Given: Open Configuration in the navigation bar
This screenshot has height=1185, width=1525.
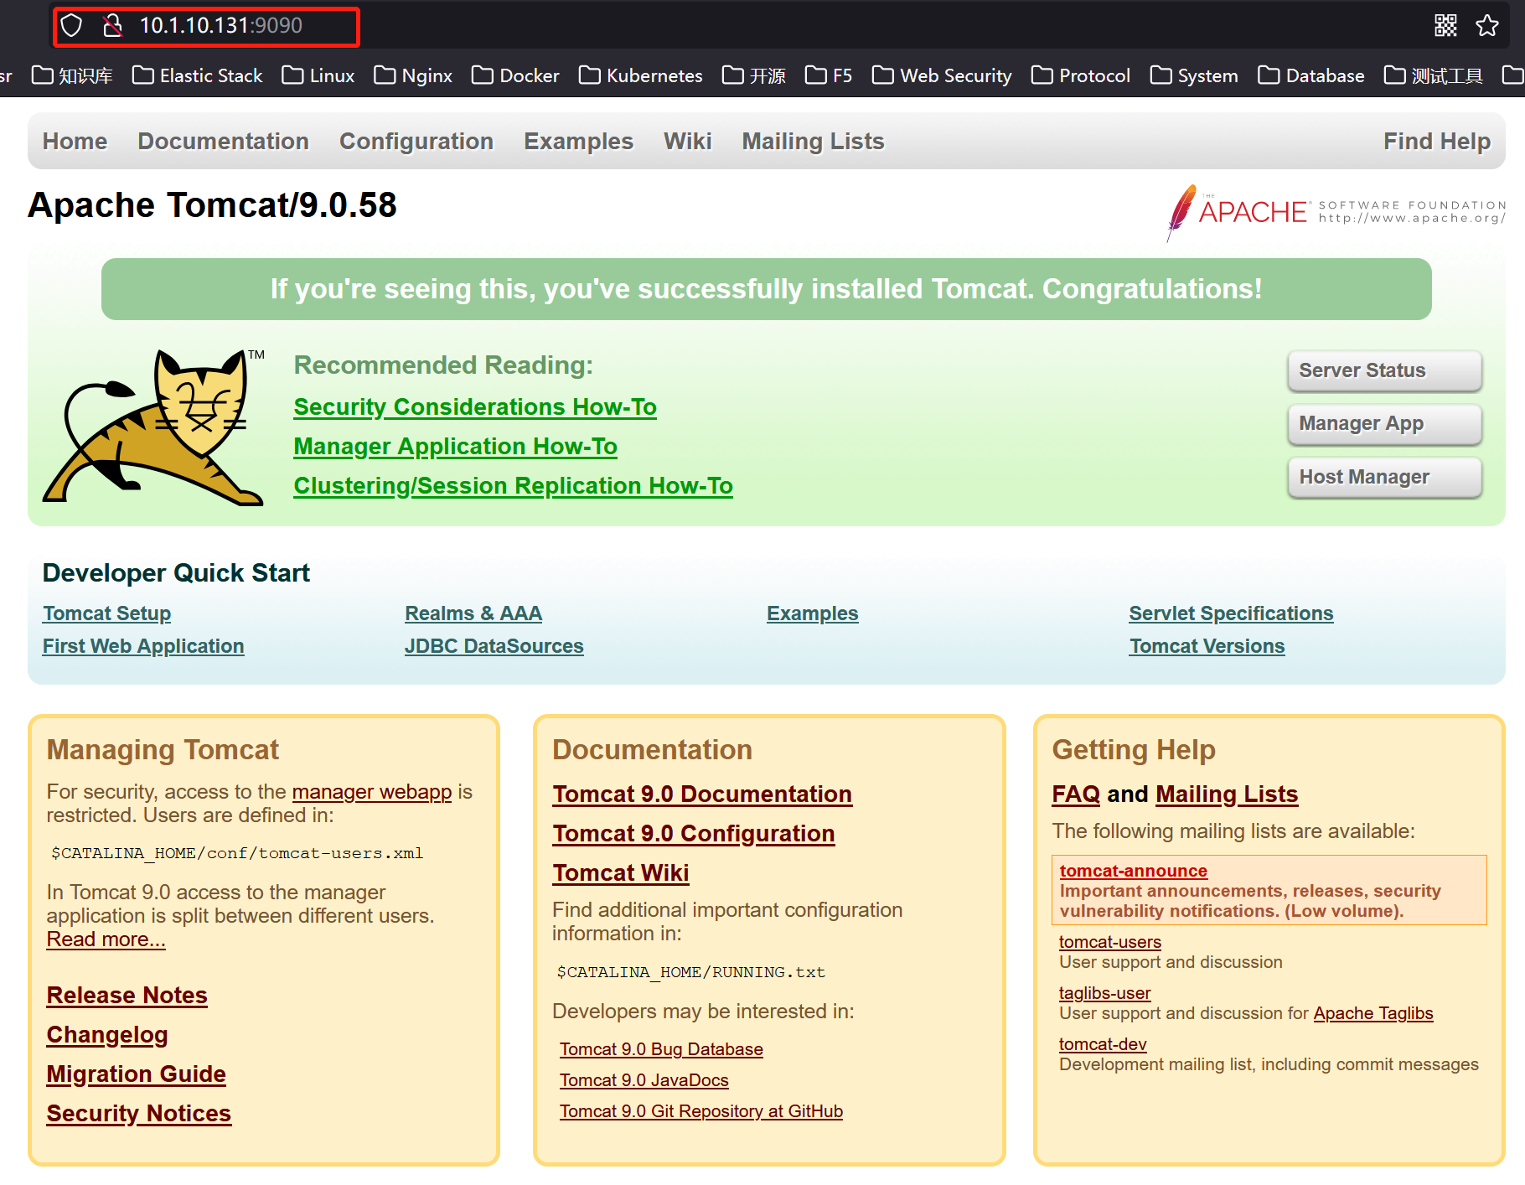Looking at the screenshot, I should tap(416, 141).
